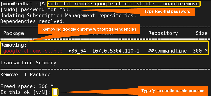Click the 'Dependencies resolved.' line
The image size is (211, 96).
click(33, 21)
